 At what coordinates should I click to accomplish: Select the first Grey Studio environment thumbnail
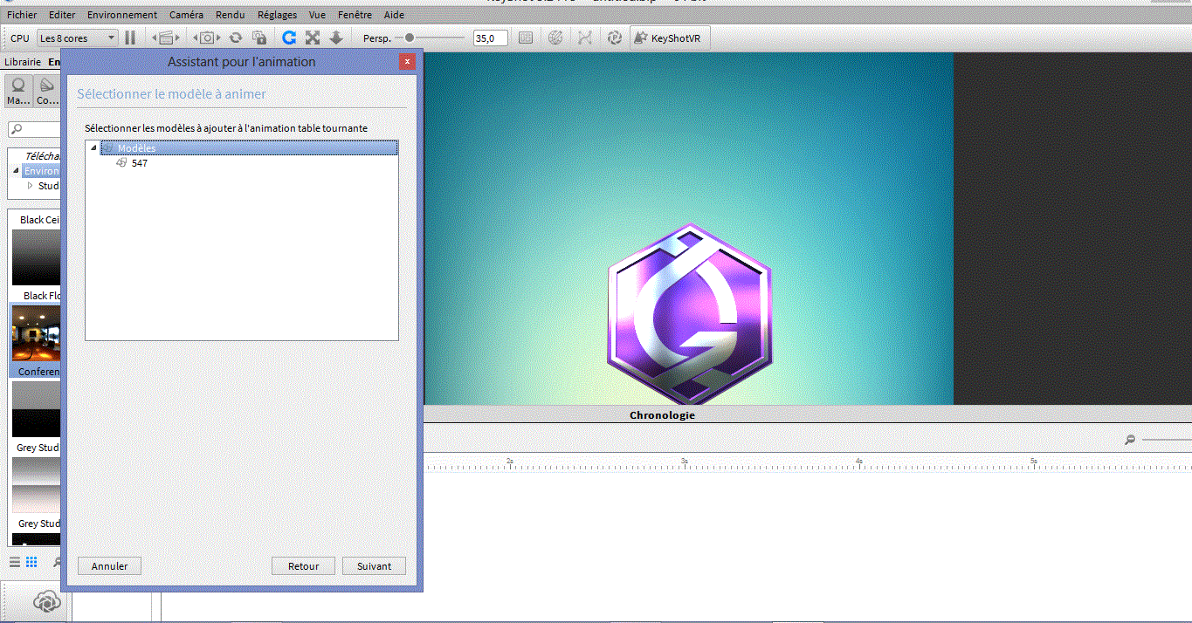point(35,410)
